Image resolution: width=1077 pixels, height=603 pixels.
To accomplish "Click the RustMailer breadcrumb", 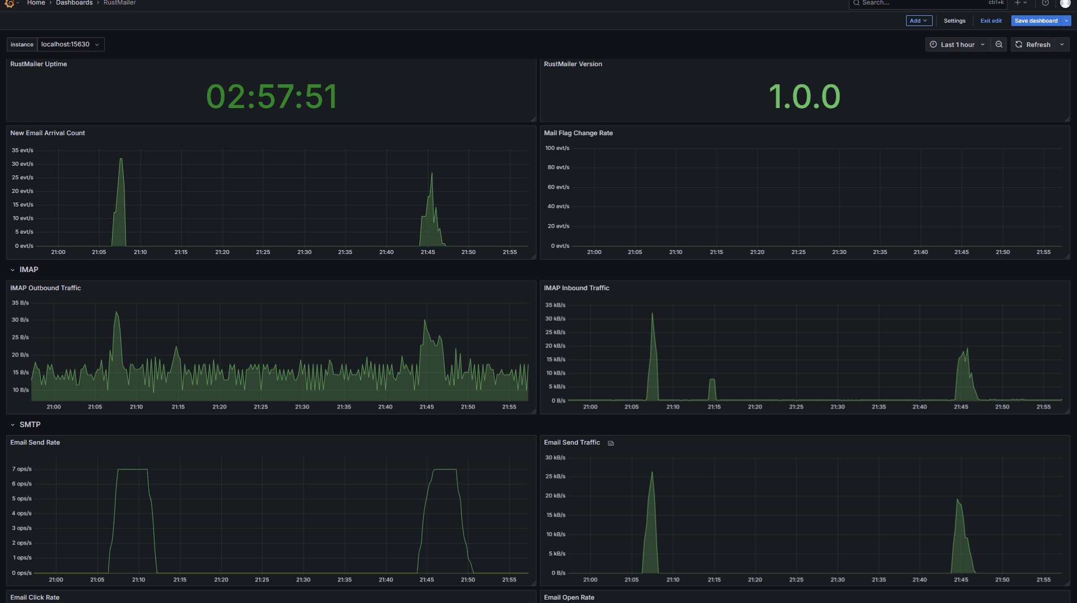I will pos(119,3).
